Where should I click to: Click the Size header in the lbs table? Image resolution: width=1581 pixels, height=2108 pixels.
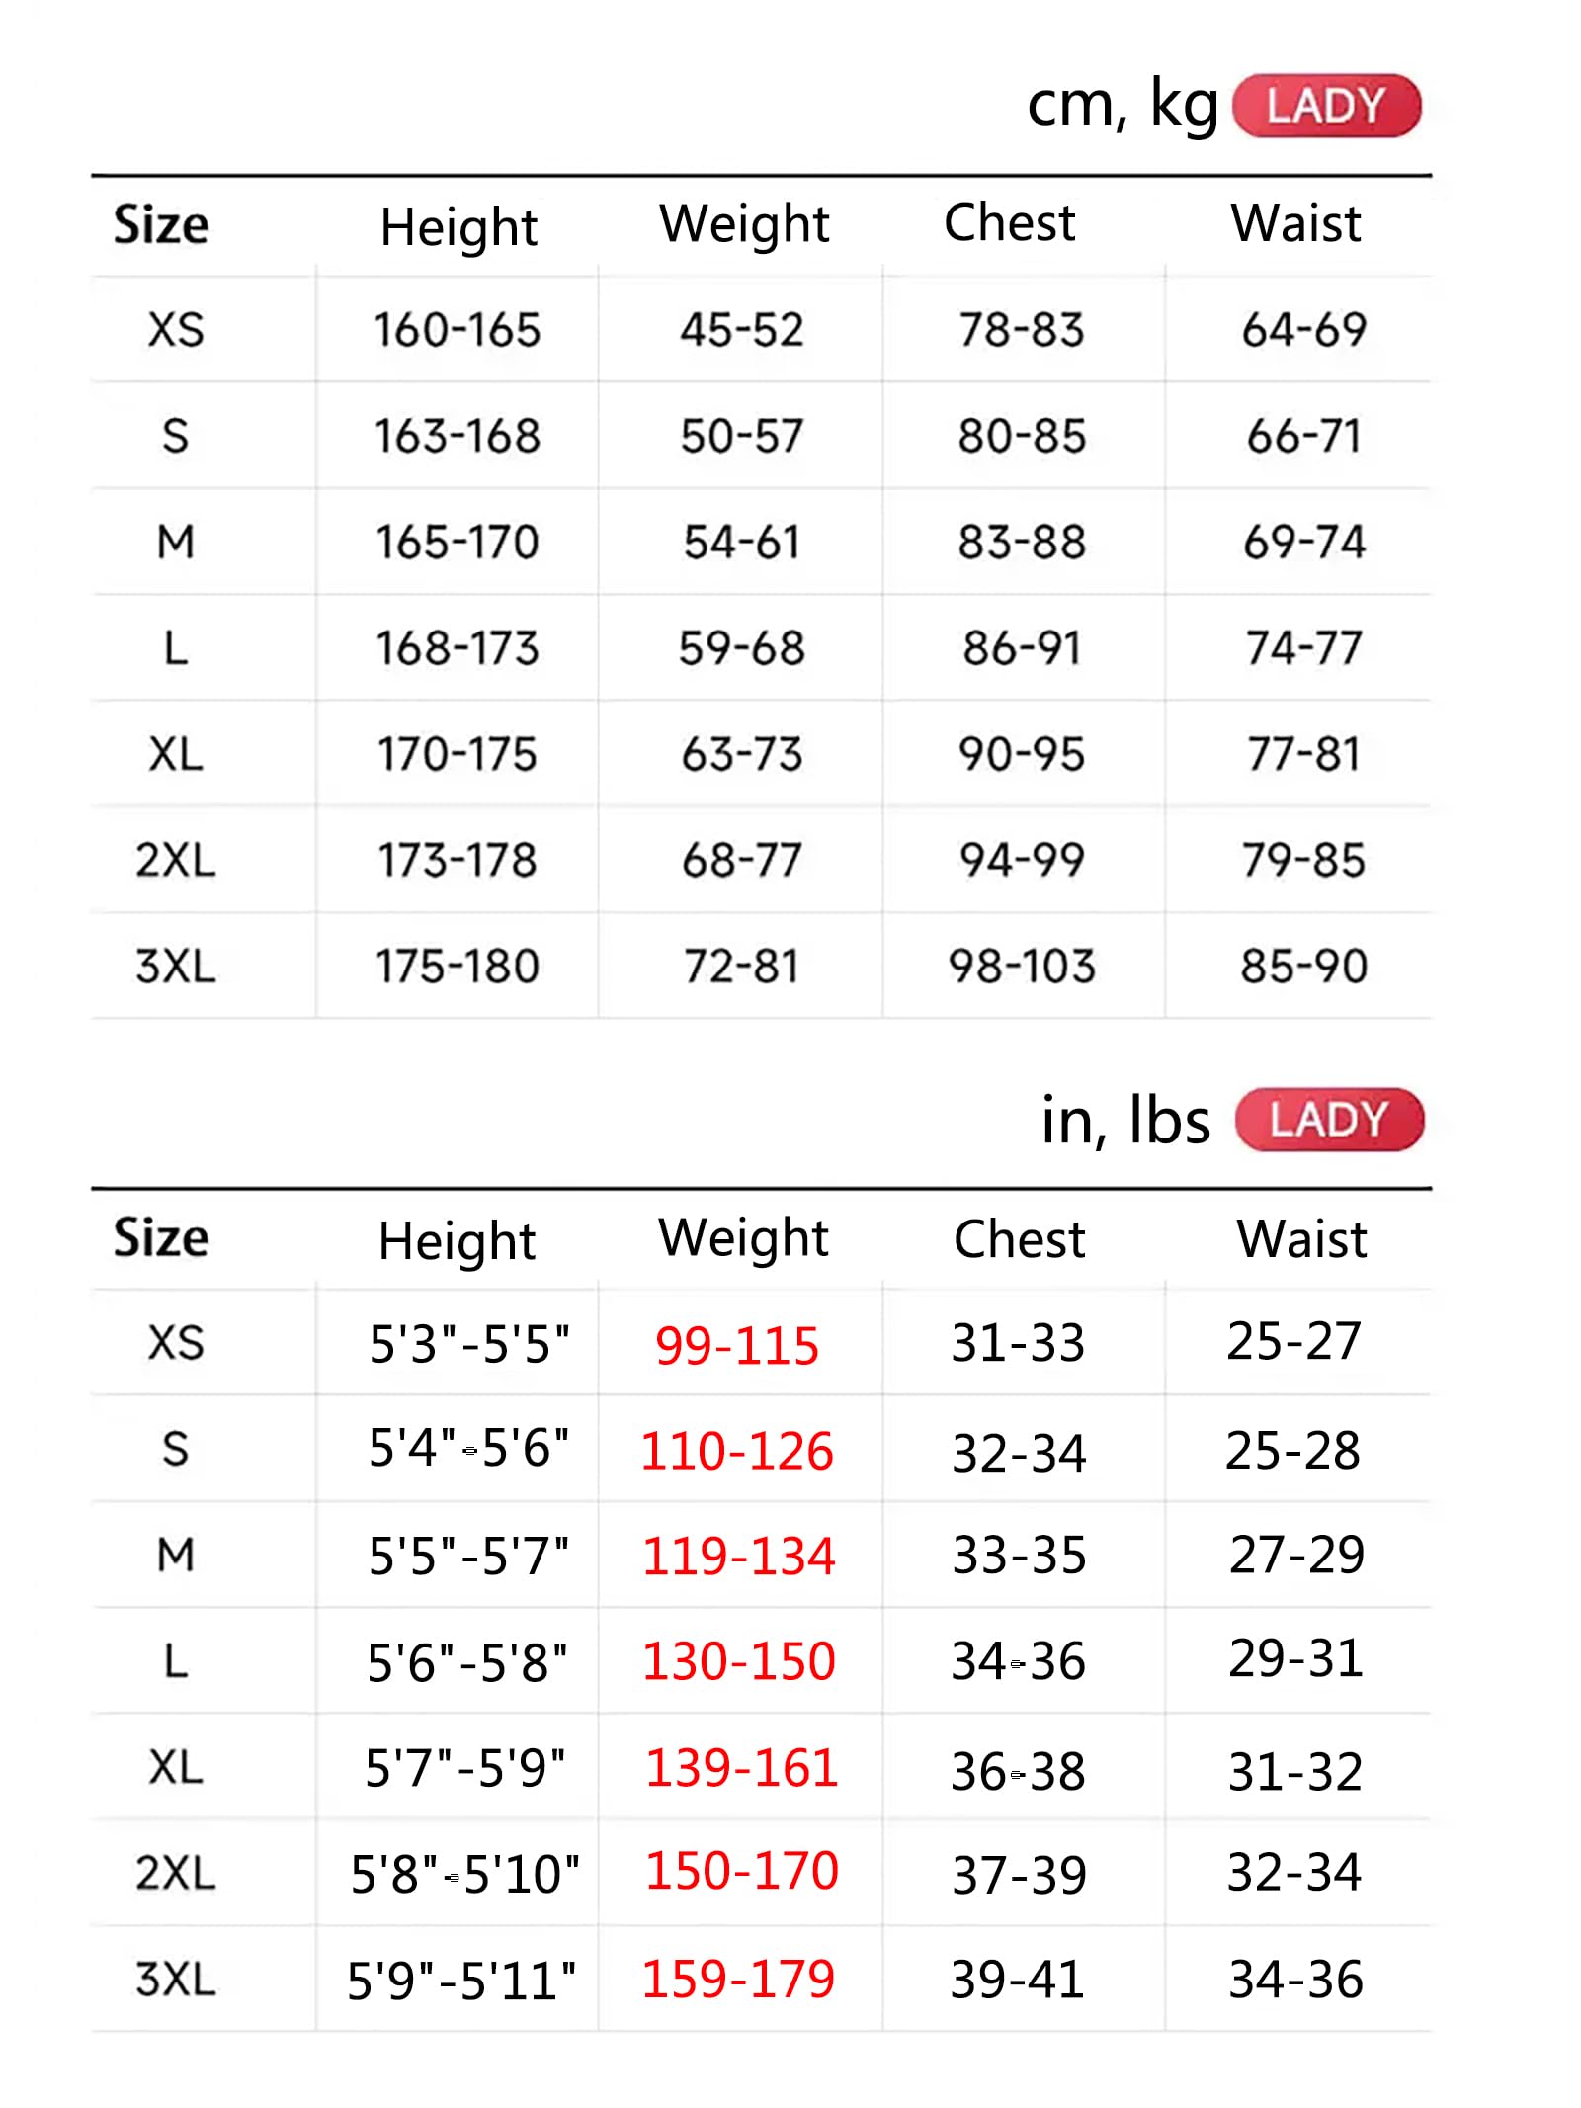[161, 1237]
